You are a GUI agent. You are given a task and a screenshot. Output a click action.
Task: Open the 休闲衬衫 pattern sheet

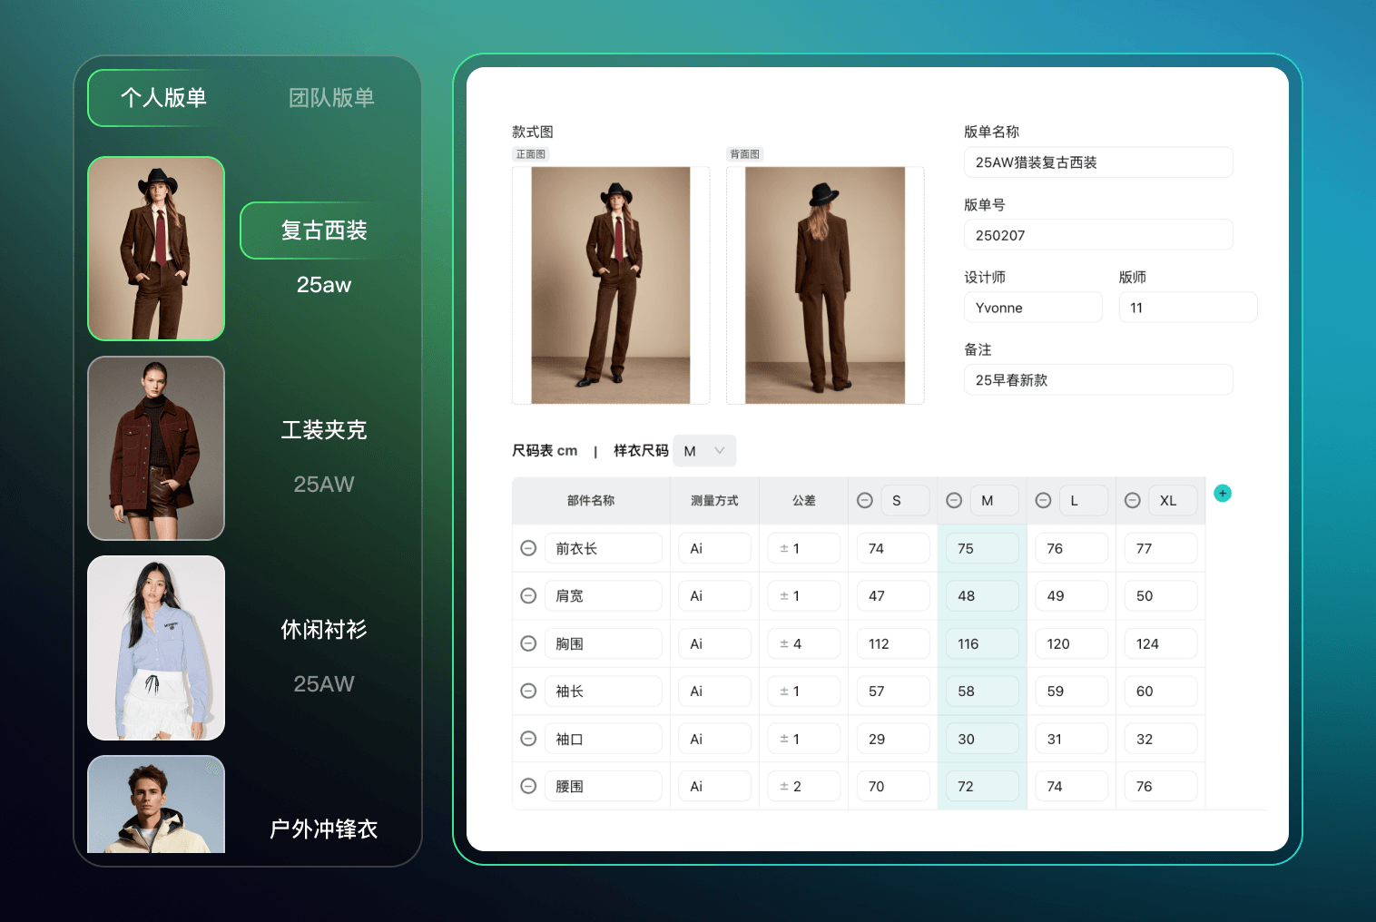[x=324, y=630]
